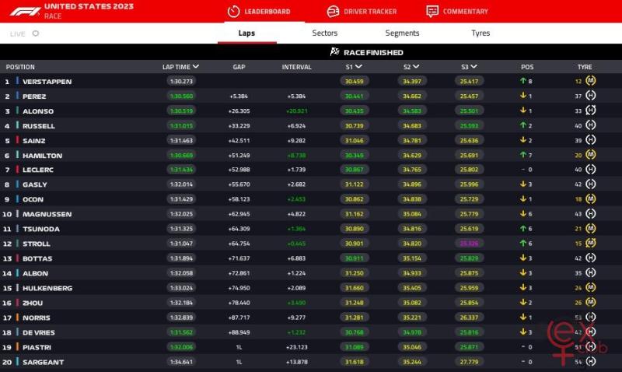Expand the S2 column dropdown
Viewport: 622px width, 372px height.
416,67
